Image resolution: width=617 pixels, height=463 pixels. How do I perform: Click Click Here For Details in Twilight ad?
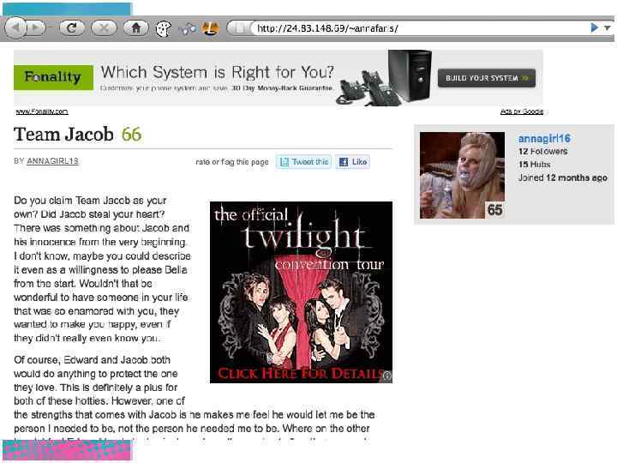(301, 373)
